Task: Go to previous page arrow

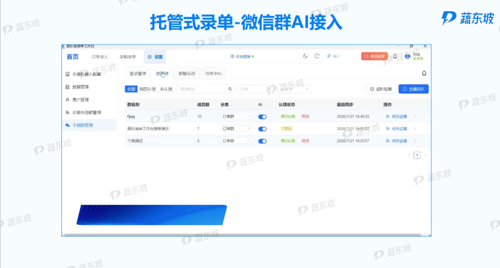Action: click(409, 155)
